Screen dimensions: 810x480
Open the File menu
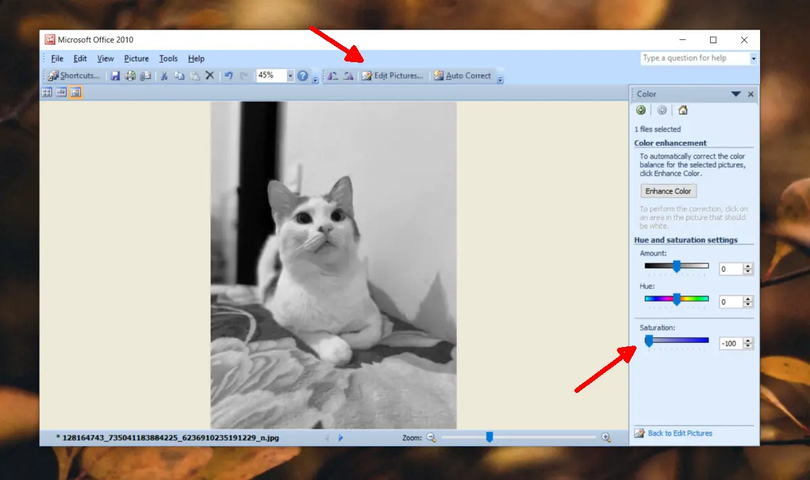click(x=57, y=59)
